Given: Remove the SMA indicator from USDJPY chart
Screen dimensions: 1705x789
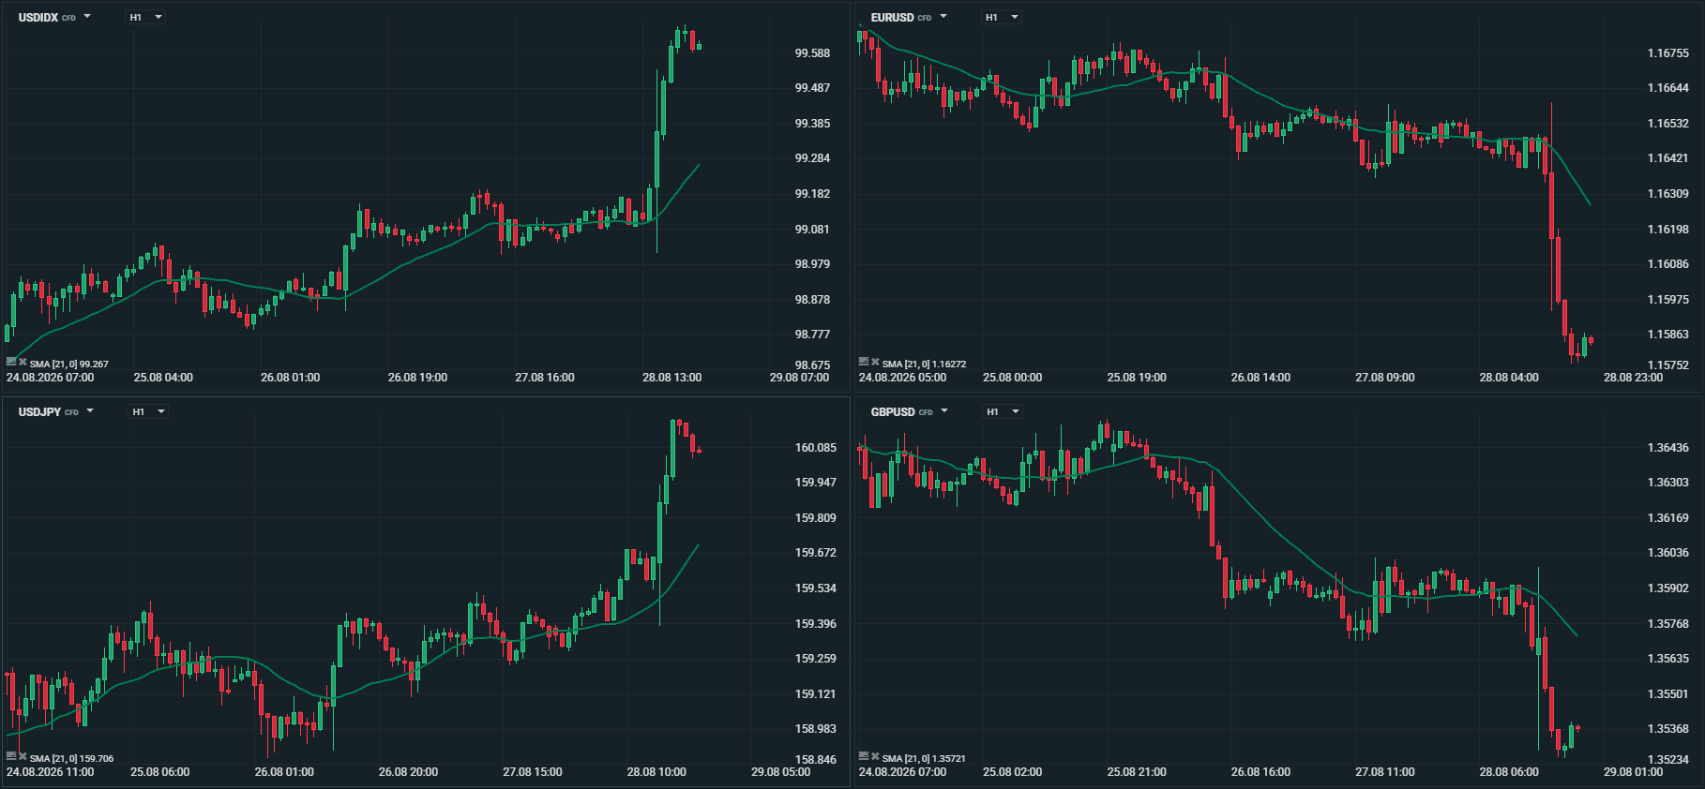Looking at the screenshot, I should click(23, 756).
